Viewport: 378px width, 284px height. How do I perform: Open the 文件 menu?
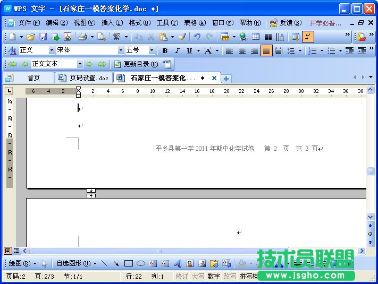coord(29,23)
